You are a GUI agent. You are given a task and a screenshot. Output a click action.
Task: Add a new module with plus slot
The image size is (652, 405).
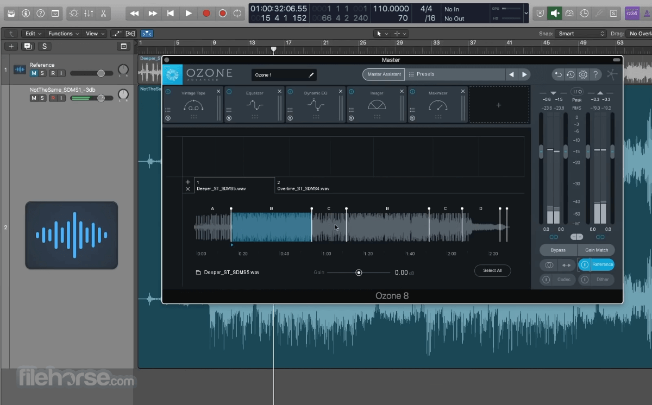coord(499,105)
